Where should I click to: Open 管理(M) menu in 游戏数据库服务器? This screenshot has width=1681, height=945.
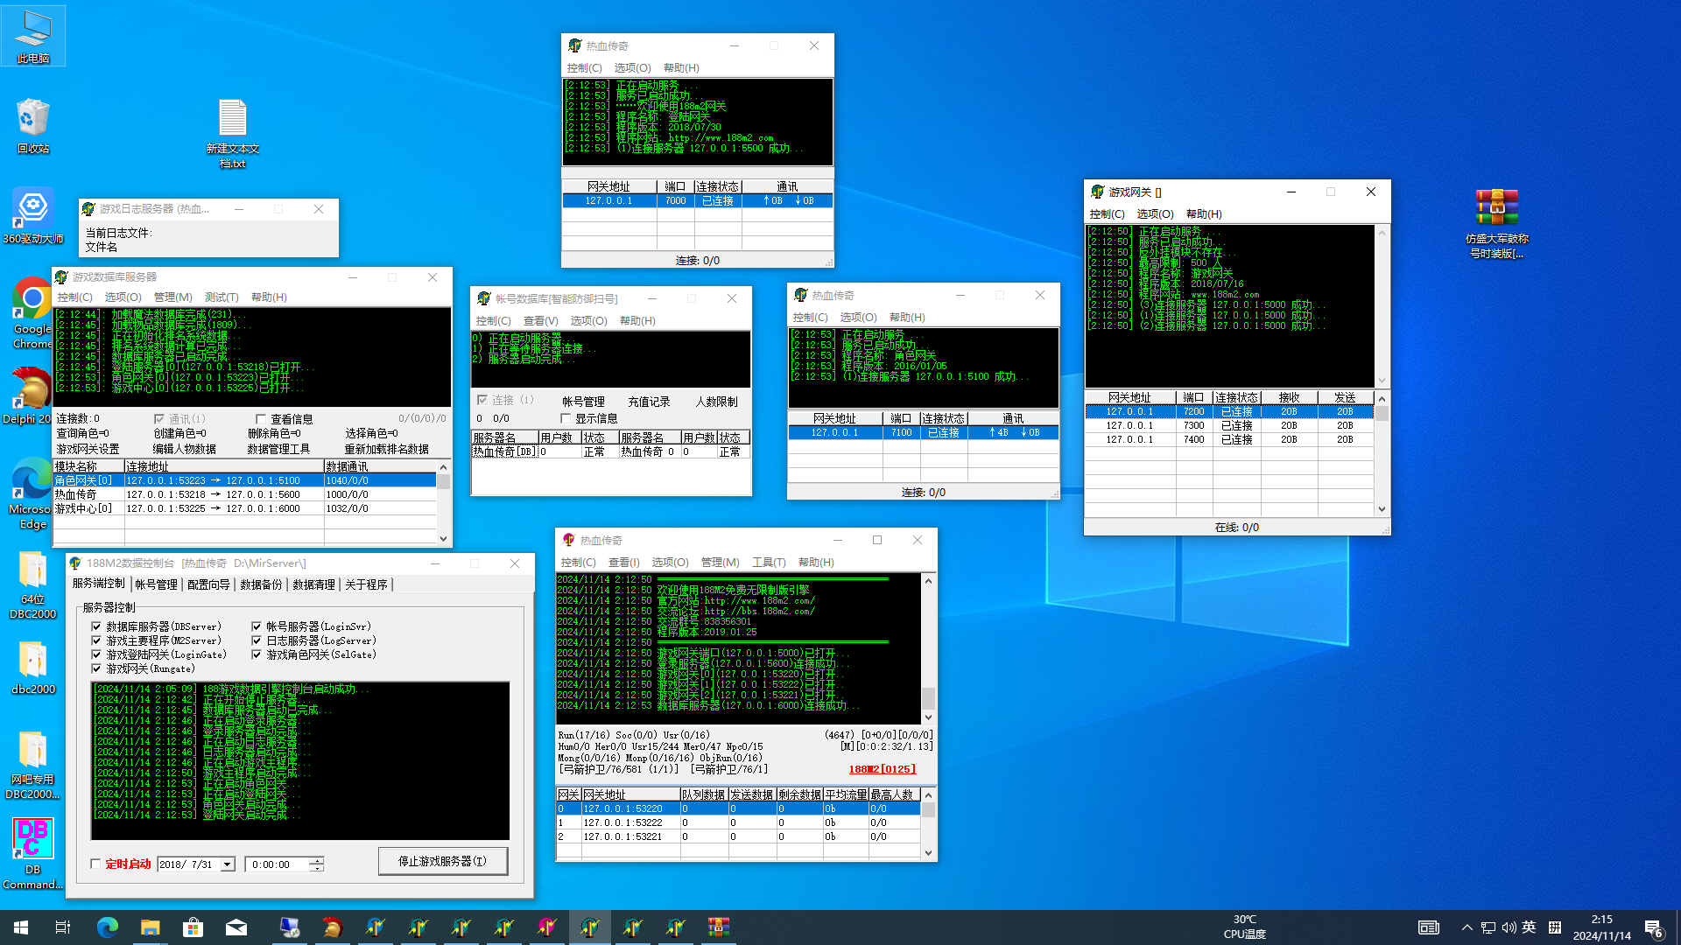(172, 297)
